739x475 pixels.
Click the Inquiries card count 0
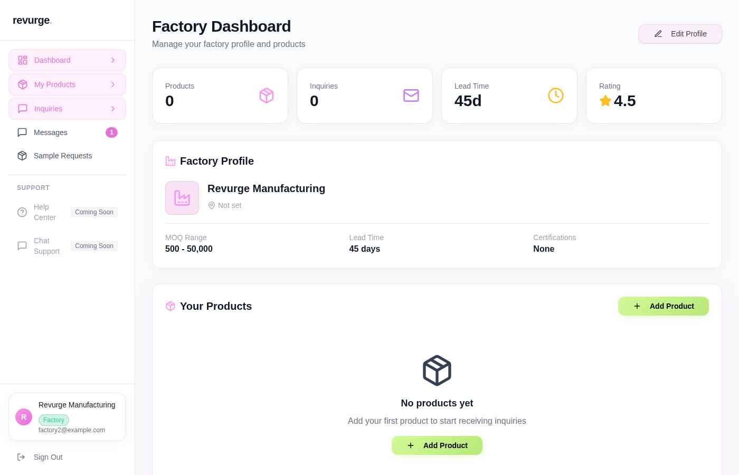click(x=314, y=101)
